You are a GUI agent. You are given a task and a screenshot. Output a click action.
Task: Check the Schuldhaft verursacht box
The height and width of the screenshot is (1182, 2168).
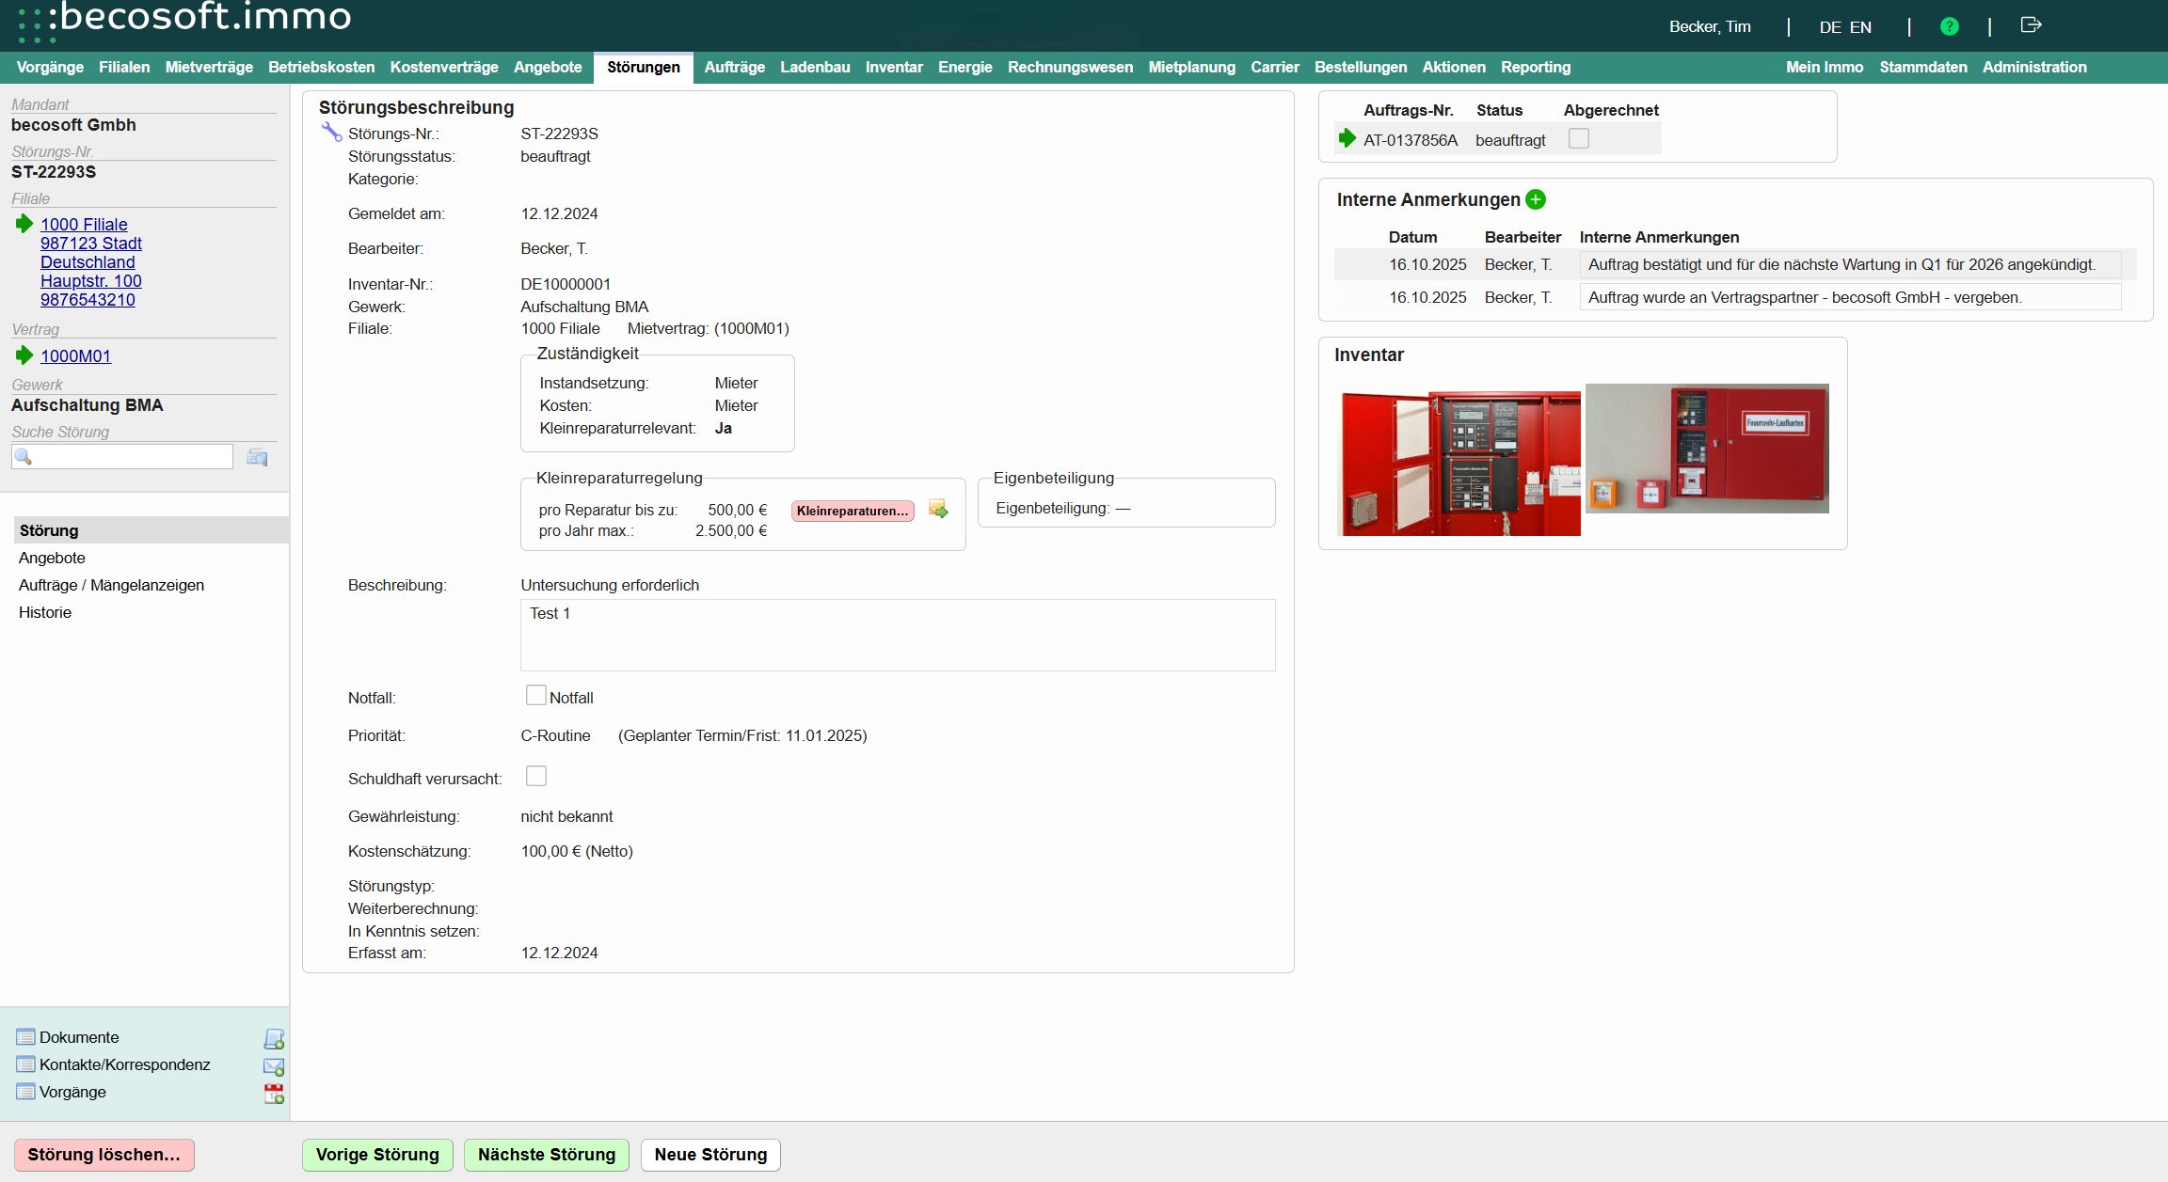coord(535,776)
